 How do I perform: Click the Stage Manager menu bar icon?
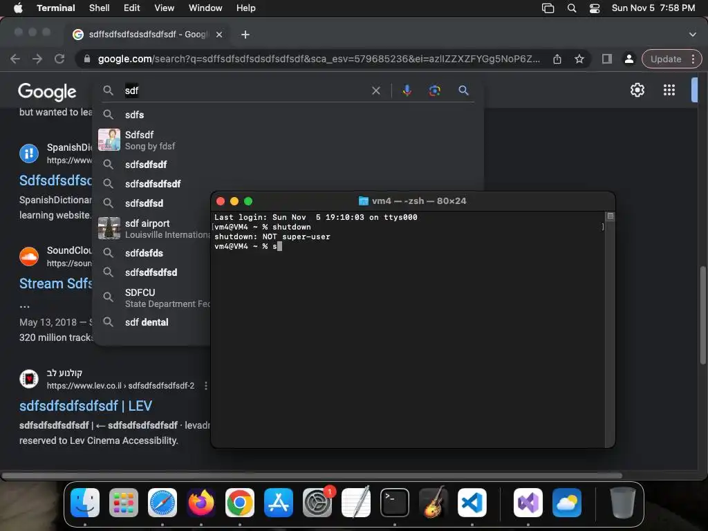(x=548, y=8)
